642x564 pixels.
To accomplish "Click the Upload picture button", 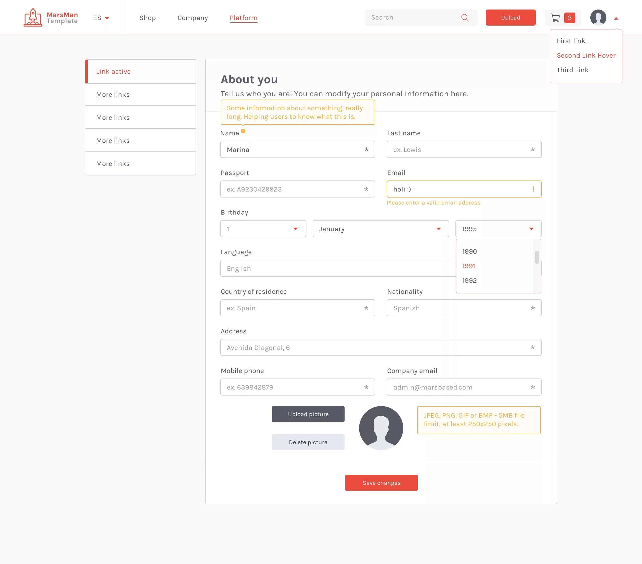I will [308, 414].
